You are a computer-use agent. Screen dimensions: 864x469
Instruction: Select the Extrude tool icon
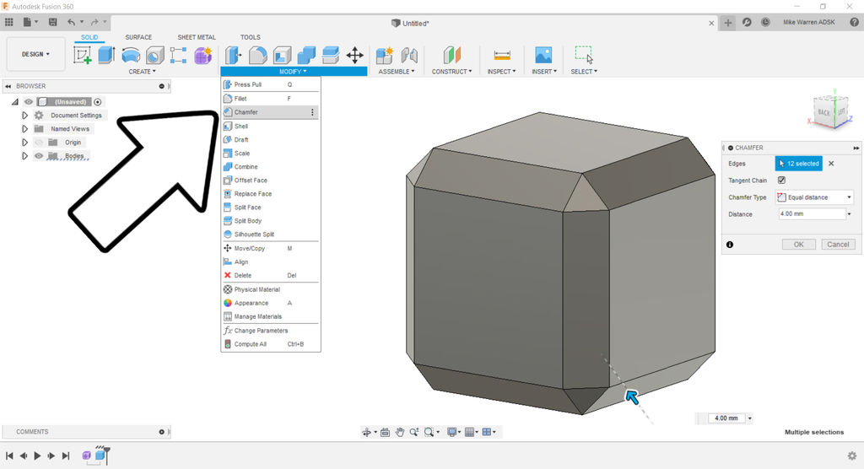tap(106, 55)
